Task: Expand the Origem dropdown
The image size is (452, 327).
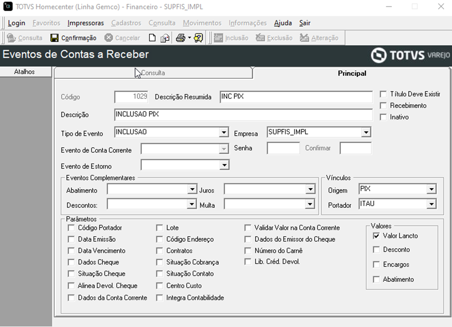Action: point(431,189)
